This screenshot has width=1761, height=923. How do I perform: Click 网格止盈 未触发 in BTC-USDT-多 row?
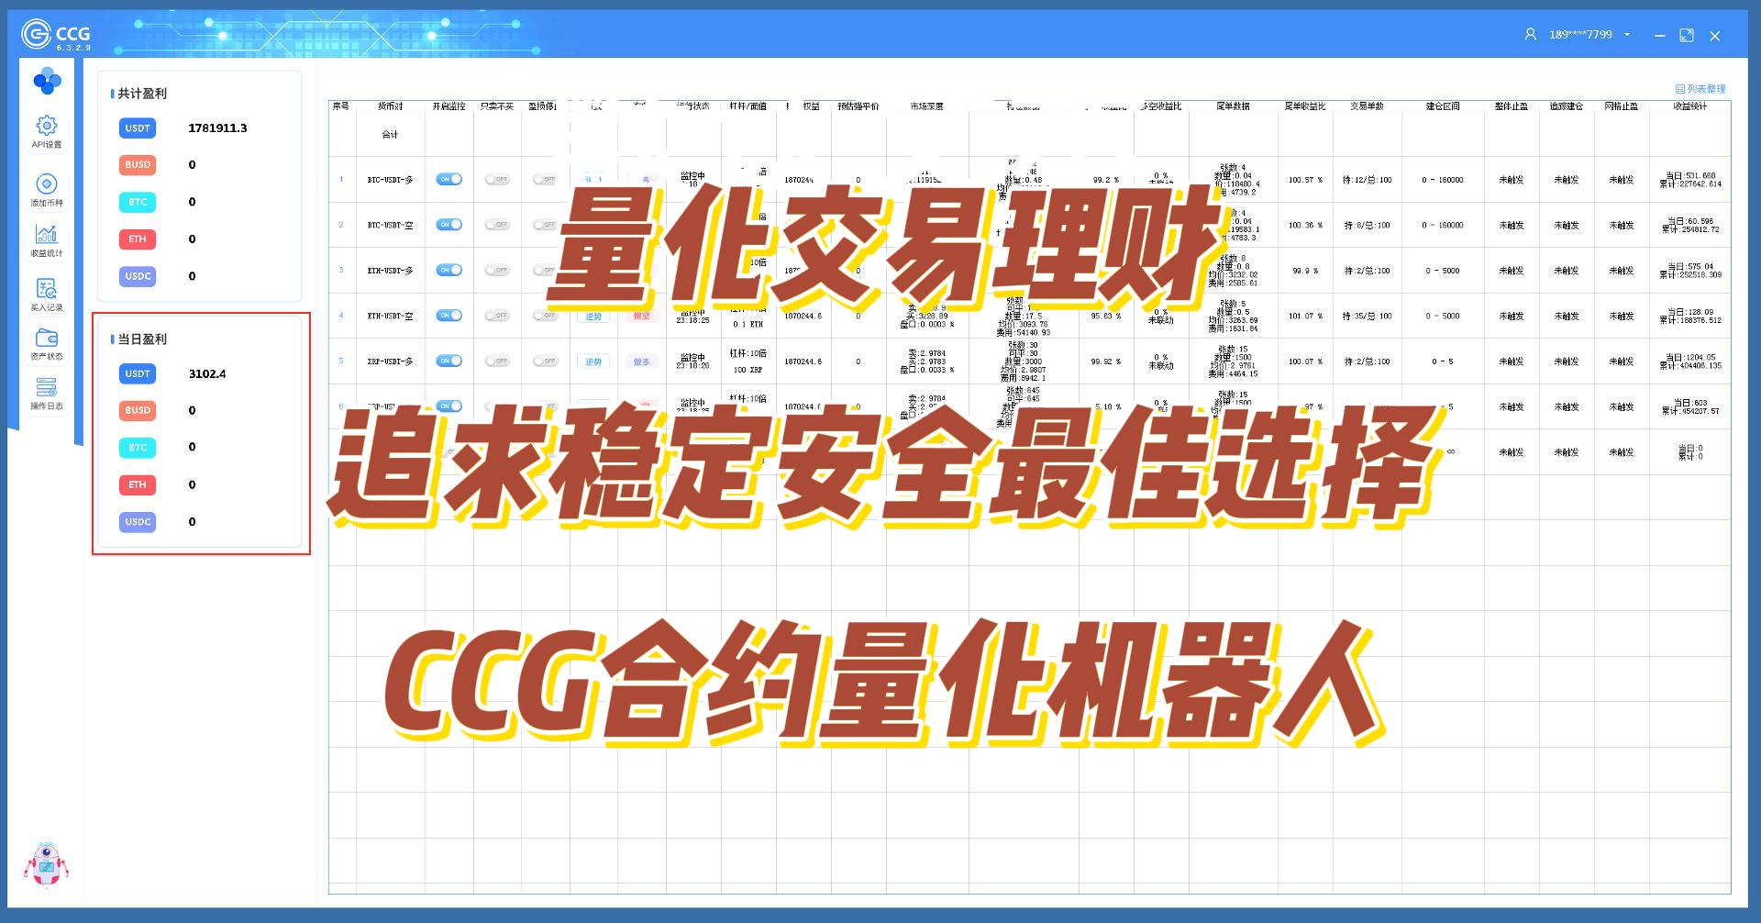1622,180
